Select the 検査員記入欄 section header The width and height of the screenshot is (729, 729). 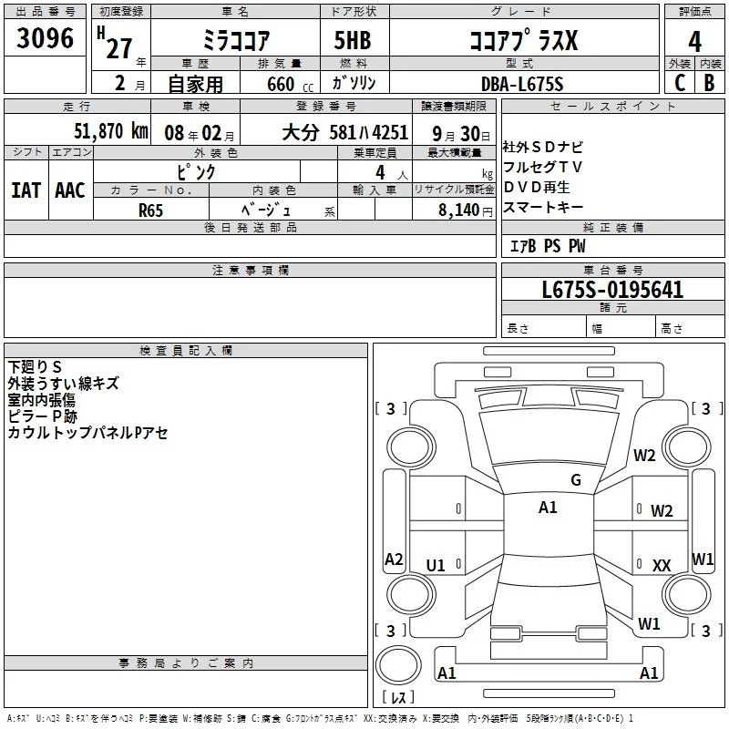[x=186, y=351]
